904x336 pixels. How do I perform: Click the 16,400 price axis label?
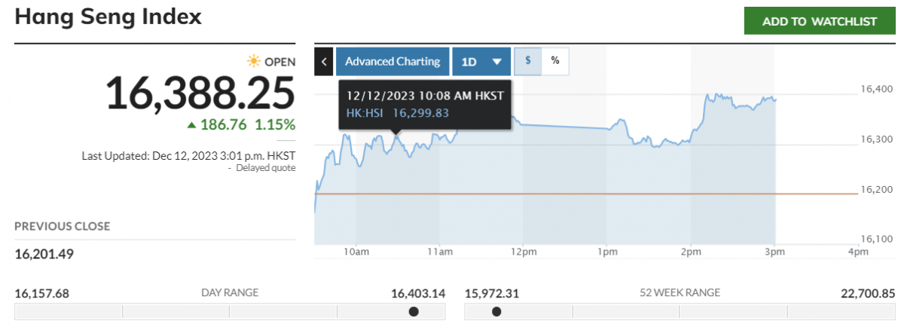[x=876, y=90]
